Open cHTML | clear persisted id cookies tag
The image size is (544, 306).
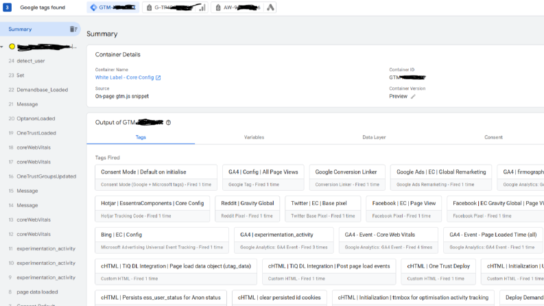pos(279,298)
